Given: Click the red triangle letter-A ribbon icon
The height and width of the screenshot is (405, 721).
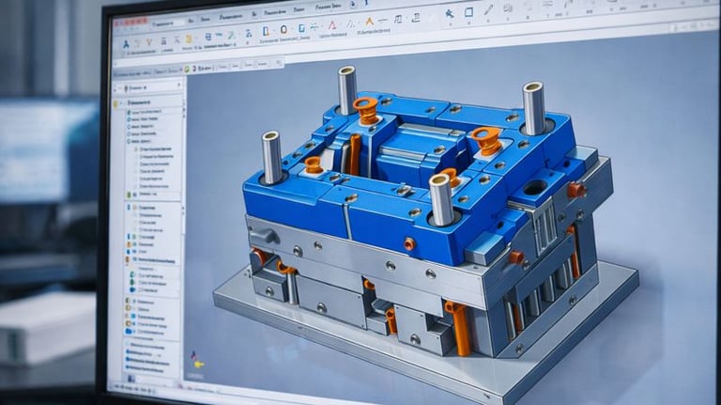Looking at the screenshot, I should click(332, 24).
